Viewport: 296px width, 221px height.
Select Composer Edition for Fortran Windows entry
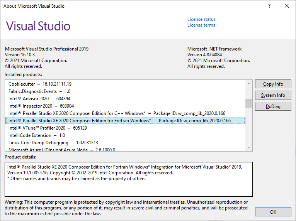pyautogui.click(x=119, y=121)
